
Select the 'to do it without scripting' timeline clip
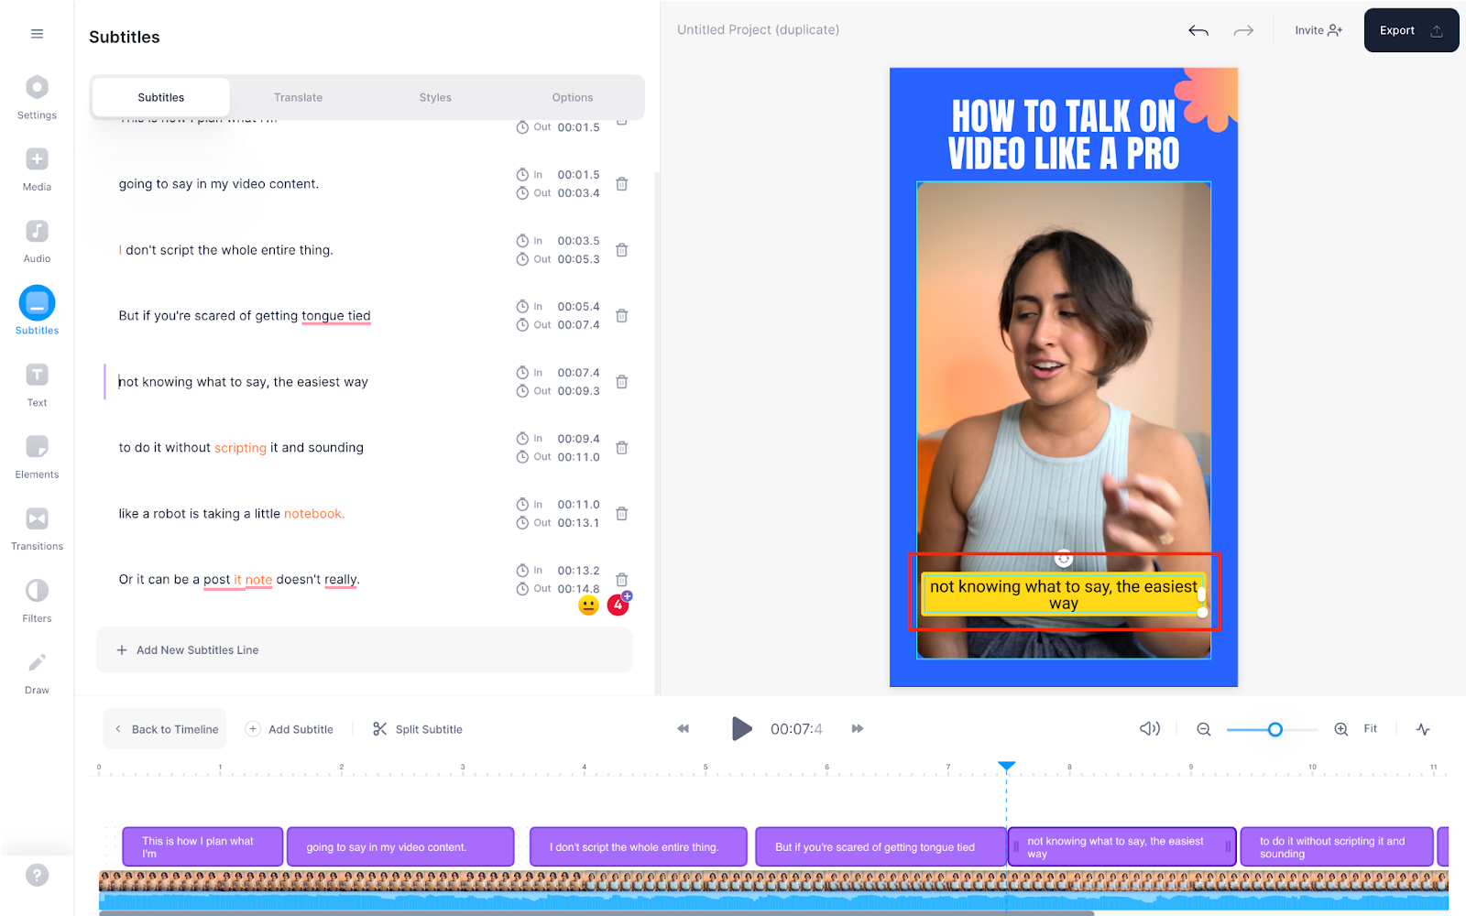(x=1337, y=846)
